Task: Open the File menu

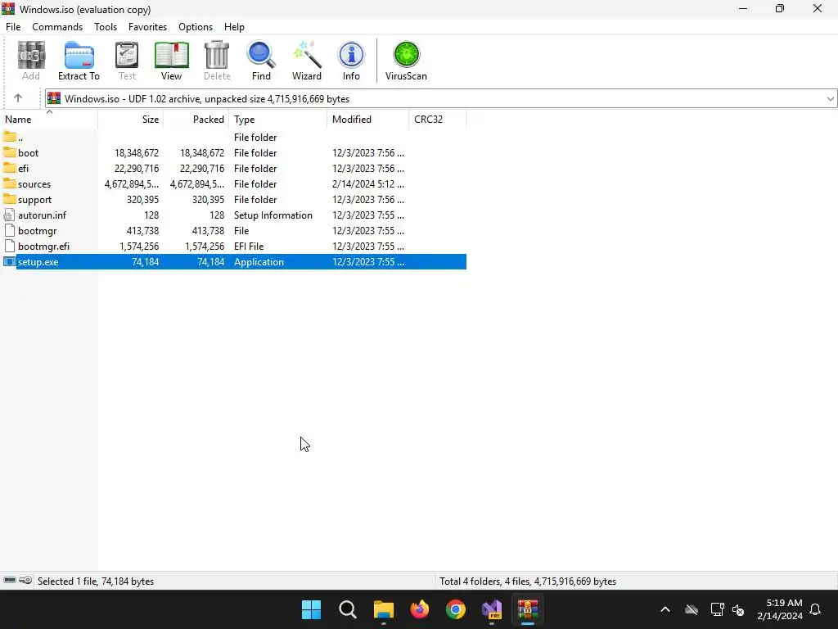Action: [13, 27]
